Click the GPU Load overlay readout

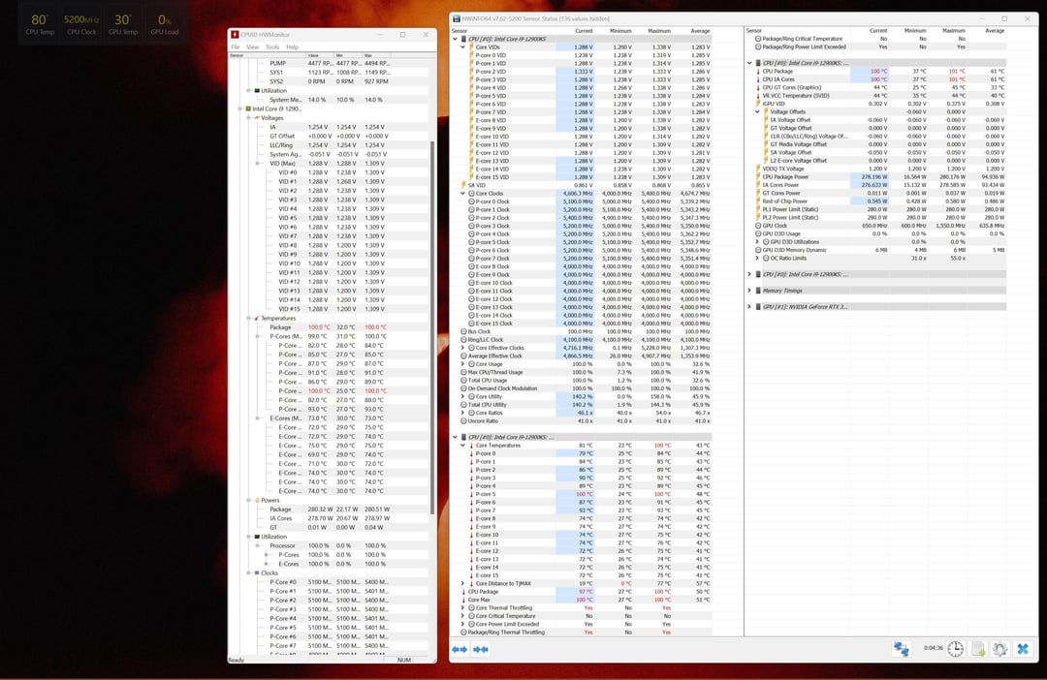164,24
